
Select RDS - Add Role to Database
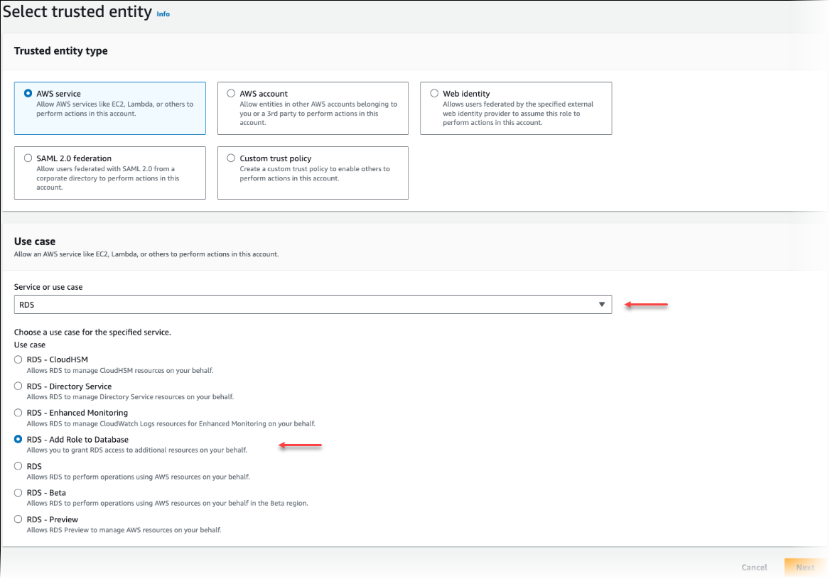coord(18,439)
